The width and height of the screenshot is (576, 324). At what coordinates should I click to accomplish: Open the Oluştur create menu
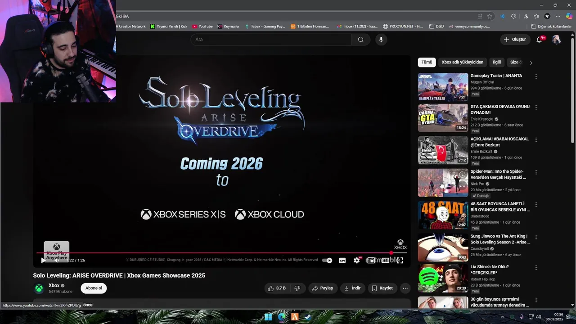pos(515,40)
